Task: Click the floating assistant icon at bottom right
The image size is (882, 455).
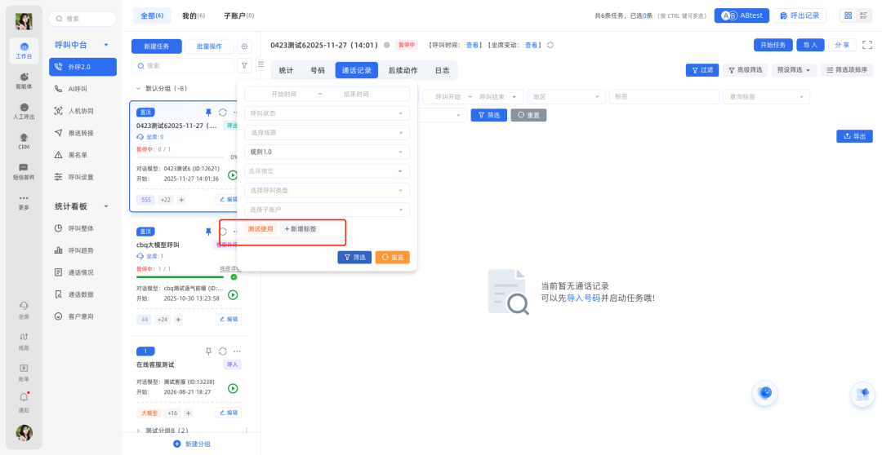Action: tap(862, 394)
